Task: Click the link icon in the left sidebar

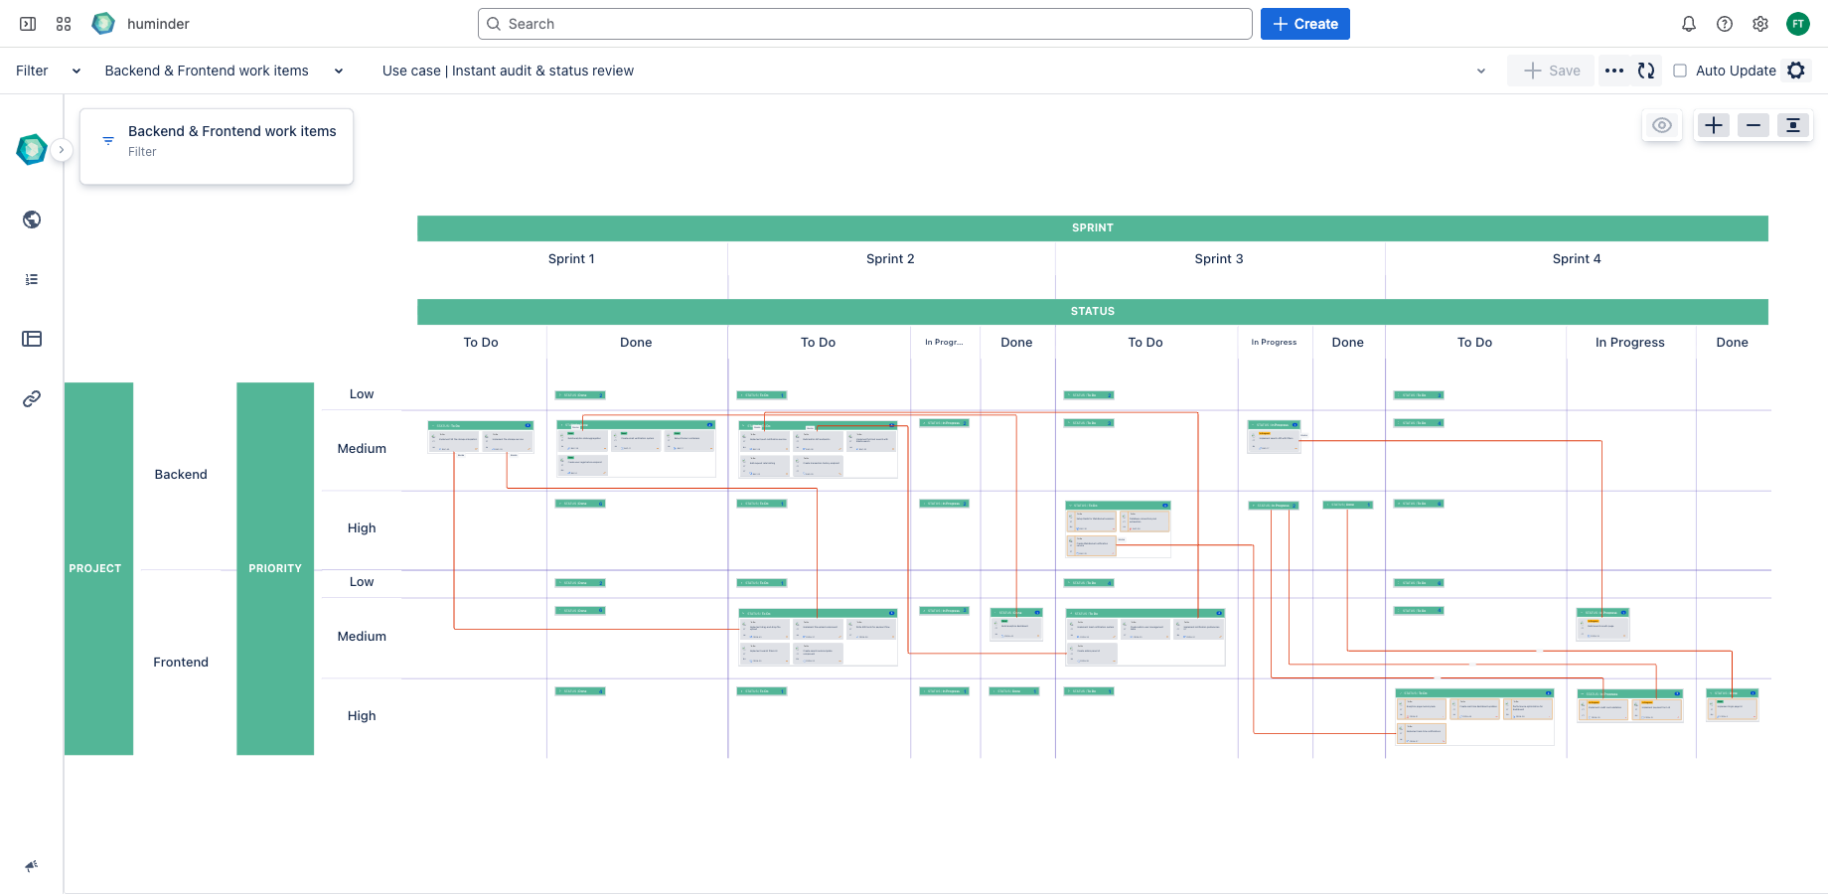Action: (x=31, y=398)
